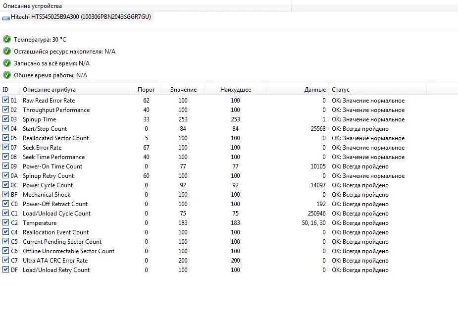Click the Статус column header
This screenshot has width=458, height=328.
[377, 90]
